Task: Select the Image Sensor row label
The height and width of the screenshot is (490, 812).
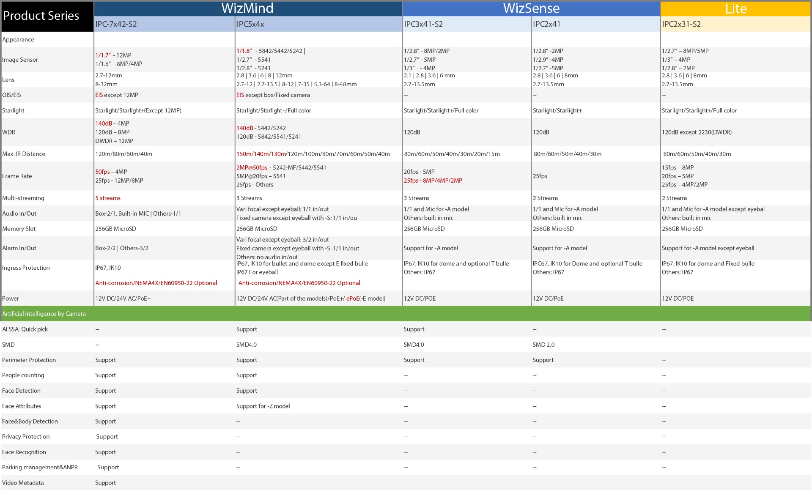Action: [20, 60]
